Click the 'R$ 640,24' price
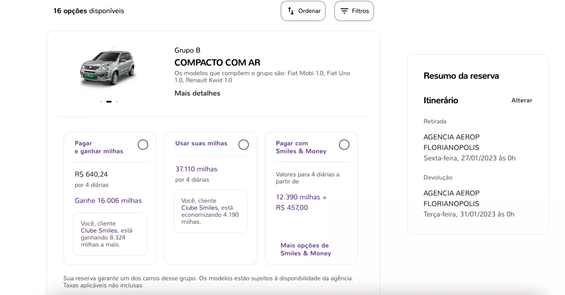The width and height of the screenshot is (565, 295). tap(91, 174)
